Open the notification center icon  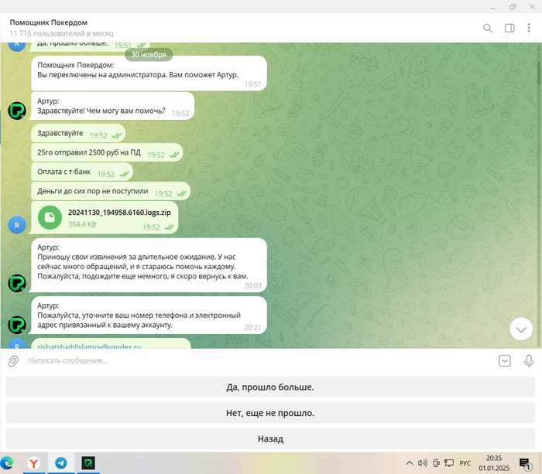pos(525,464)
